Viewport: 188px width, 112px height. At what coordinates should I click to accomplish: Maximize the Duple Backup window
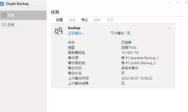coord(178,2)
